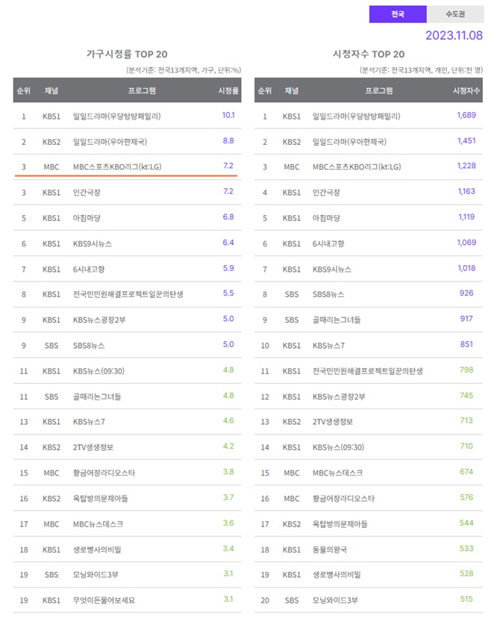Switch to the 수도권 tab
The height and width of the screenshot is (619, 491).
coord(455,14)
